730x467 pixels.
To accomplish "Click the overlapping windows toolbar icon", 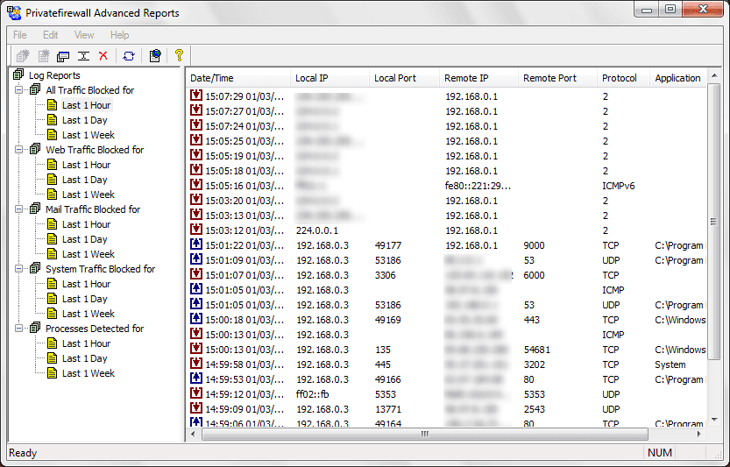I will coord(63,56).
